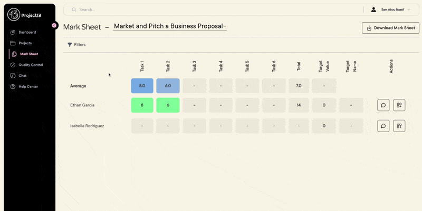This screenshot has width=422, height=211.
Task: Open comment icon for Ethan Garcia
Action: 383,105
